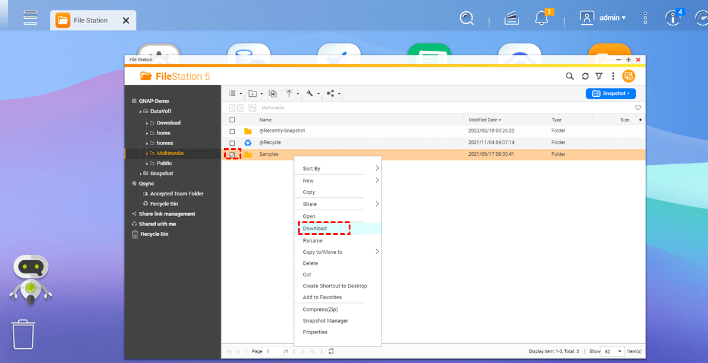Choose Download from the context menu
708x363 pixels.
pos(314,228)
